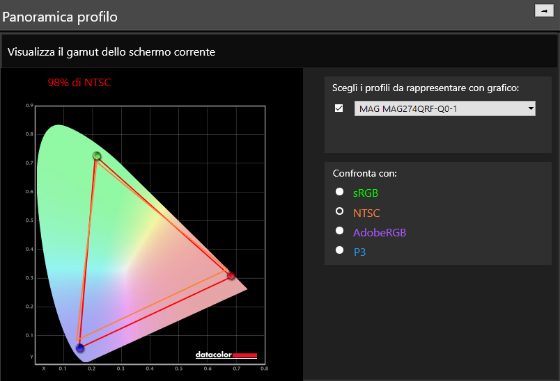Screen dimensions: 560x381
Task: Click the Panoramica profilo title
Action: (60, 17)
